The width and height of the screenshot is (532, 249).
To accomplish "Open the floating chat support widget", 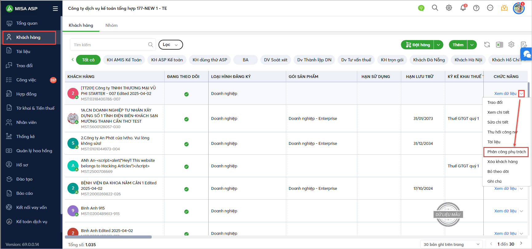I will (x=526, y=54).
